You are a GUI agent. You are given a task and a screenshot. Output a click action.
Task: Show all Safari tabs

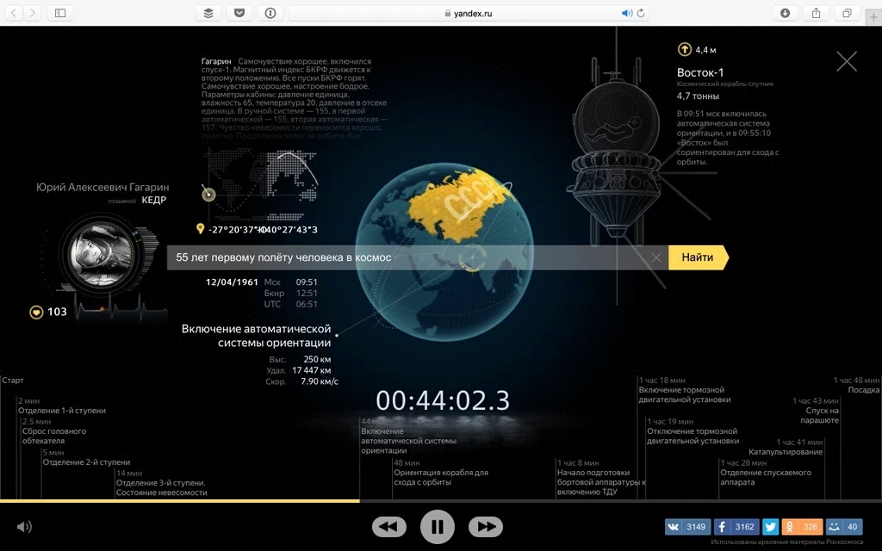[x=848, y=13]
